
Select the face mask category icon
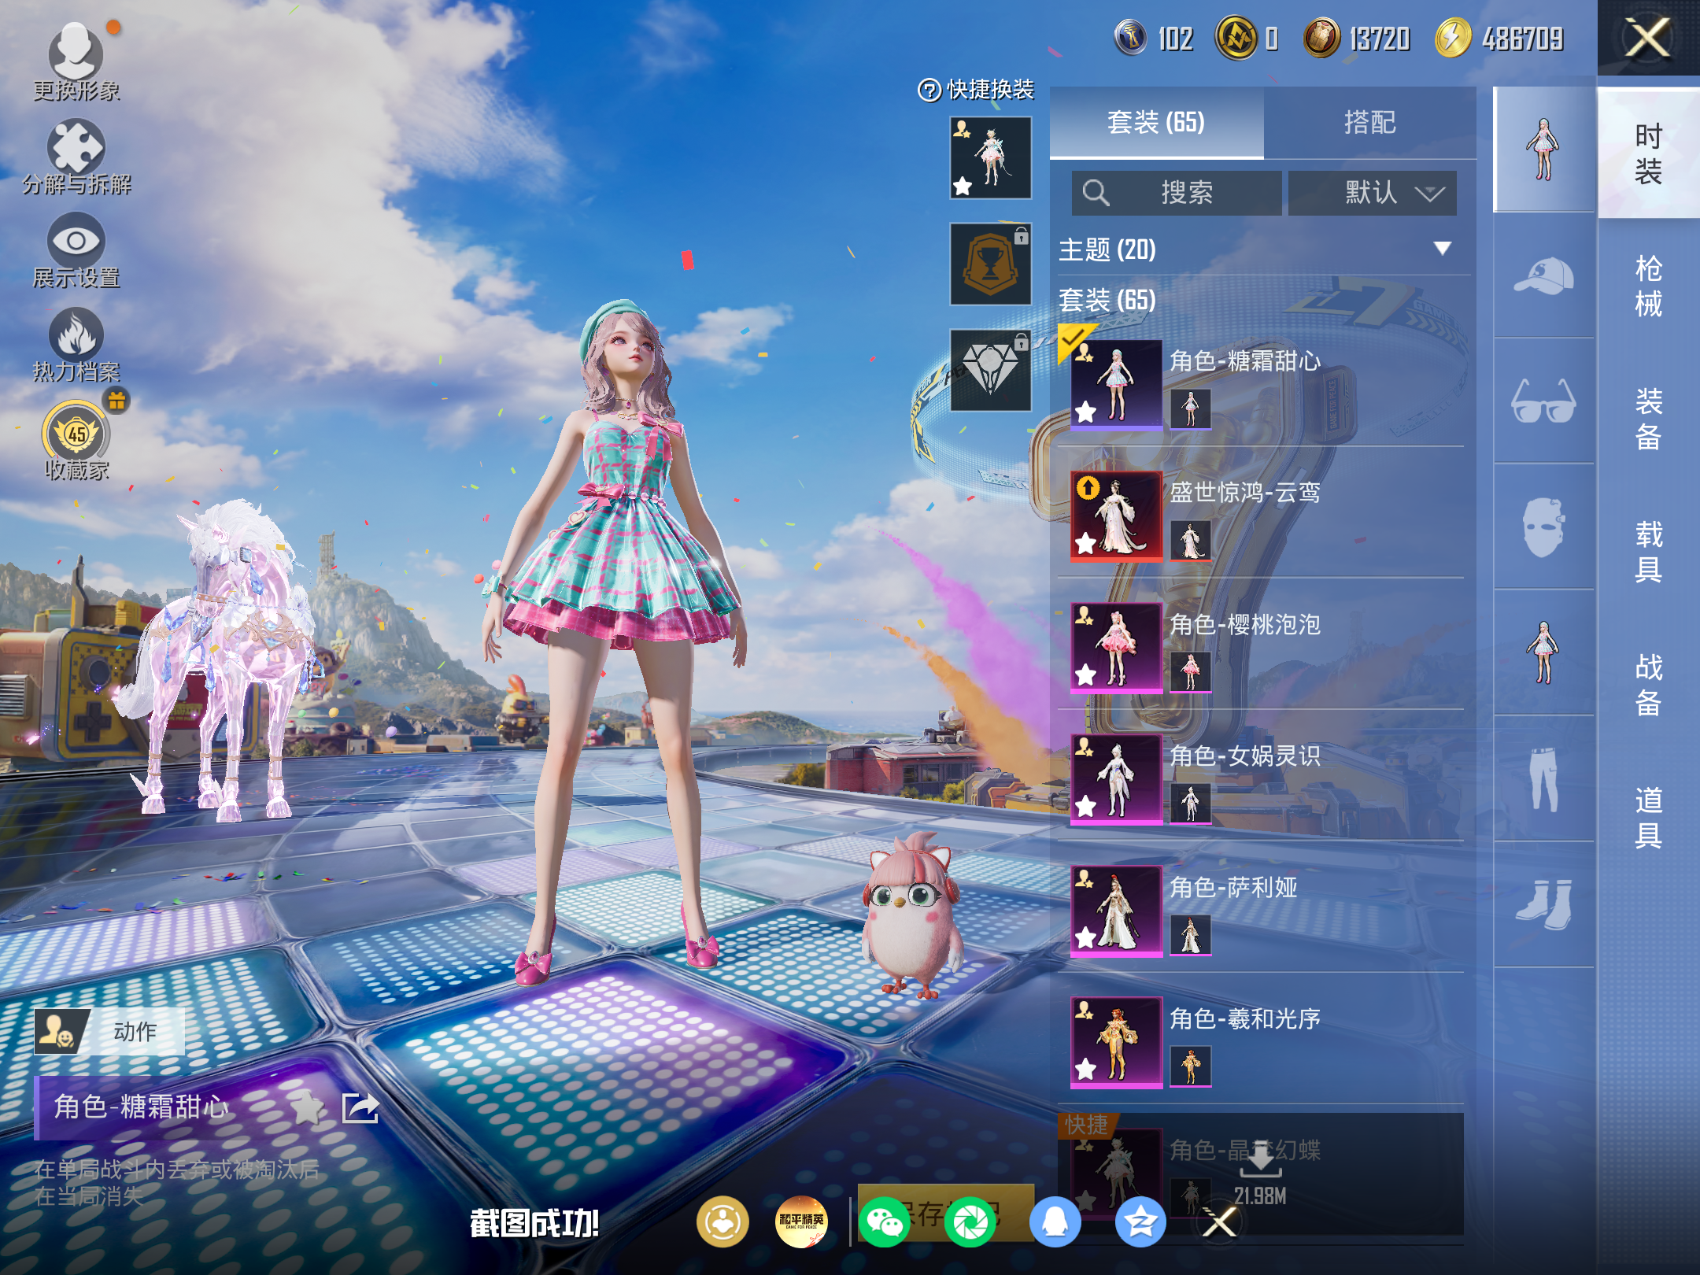pyautogui.click(x=1543, y=527)
